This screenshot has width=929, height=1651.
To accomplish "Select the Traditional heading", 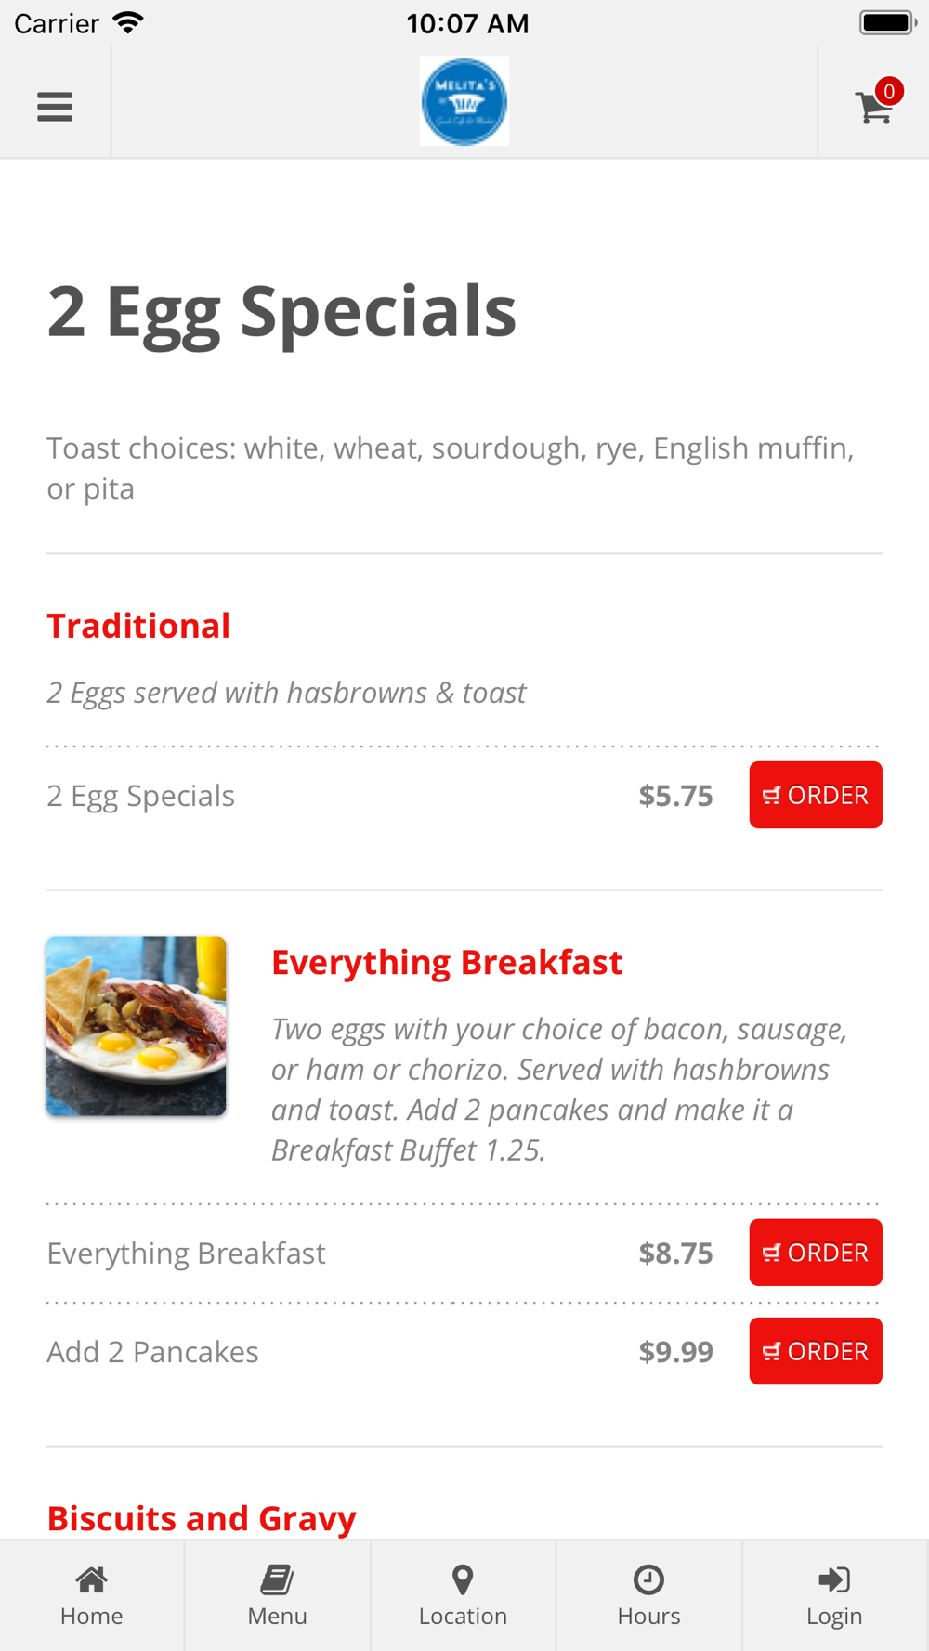I will click(138, 626).
